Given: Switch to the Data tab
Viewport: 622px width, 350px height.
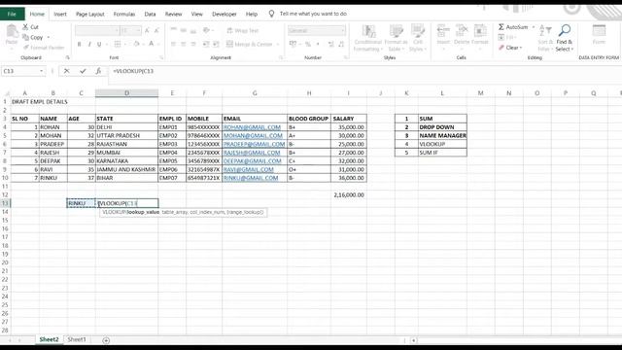Looking at the screenshot, I should (x=150, y=14).
